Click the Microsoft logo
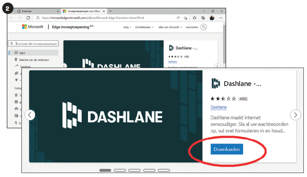This screenshot has height=177, width=307. pyautogui.click(x=33, y=27)
